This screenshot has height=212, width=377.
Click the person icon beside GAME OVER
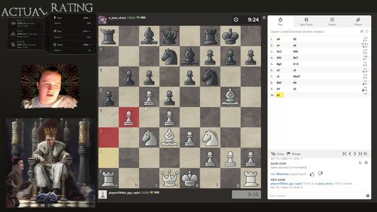(x=360, y=163)
